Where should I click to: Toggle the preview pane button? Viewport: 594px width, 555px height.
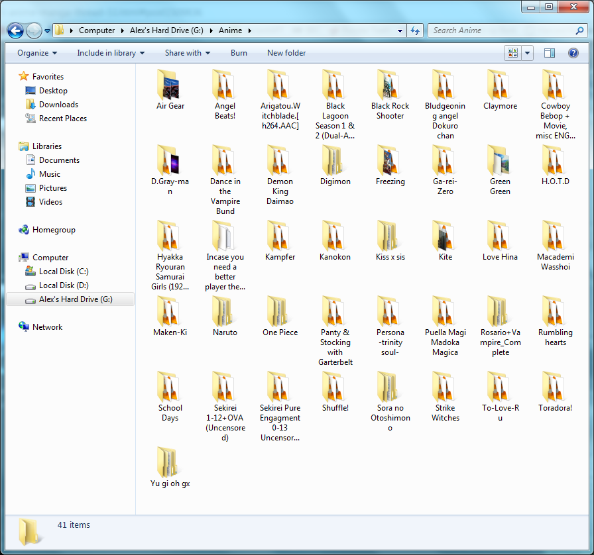tap(550, 53)
